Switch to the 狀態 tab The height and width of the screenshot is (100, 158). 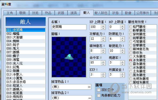[x=116, y=13]
